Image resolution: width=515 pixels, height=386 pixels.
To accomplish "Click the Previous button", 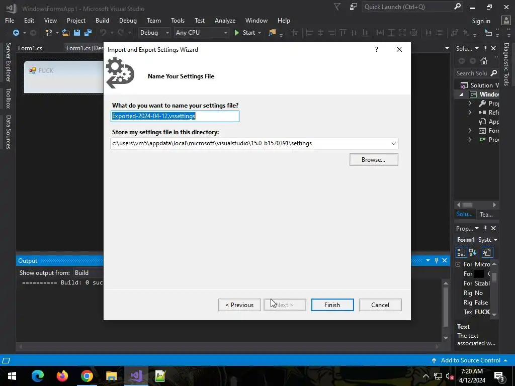I will (239, 305).
